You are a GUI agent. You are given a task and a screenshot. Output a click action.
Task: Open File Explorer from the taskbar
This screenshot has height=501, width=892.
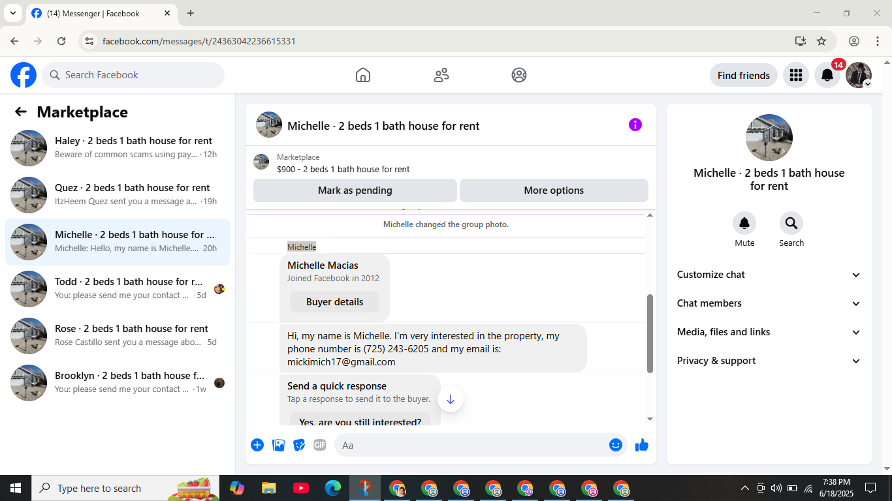[x=269, y=488]
